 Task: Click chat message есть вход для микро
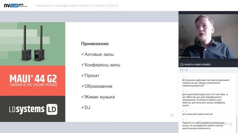coord(197,113)
